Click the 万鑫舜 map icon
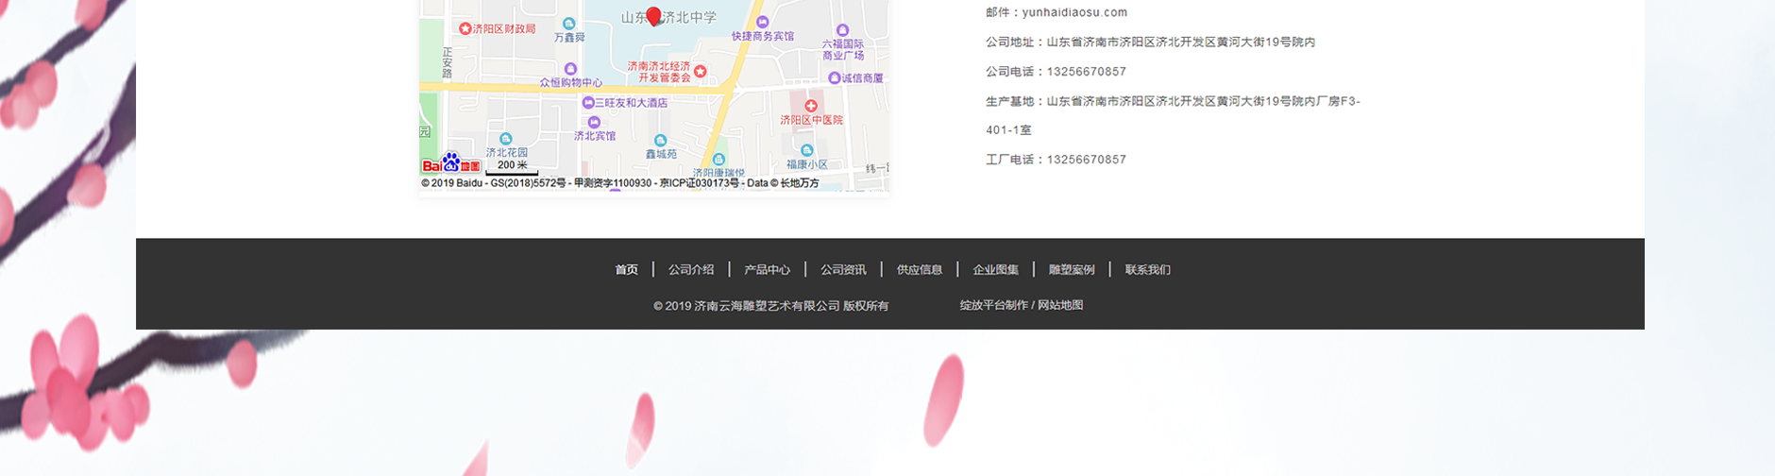 (568, 24)
